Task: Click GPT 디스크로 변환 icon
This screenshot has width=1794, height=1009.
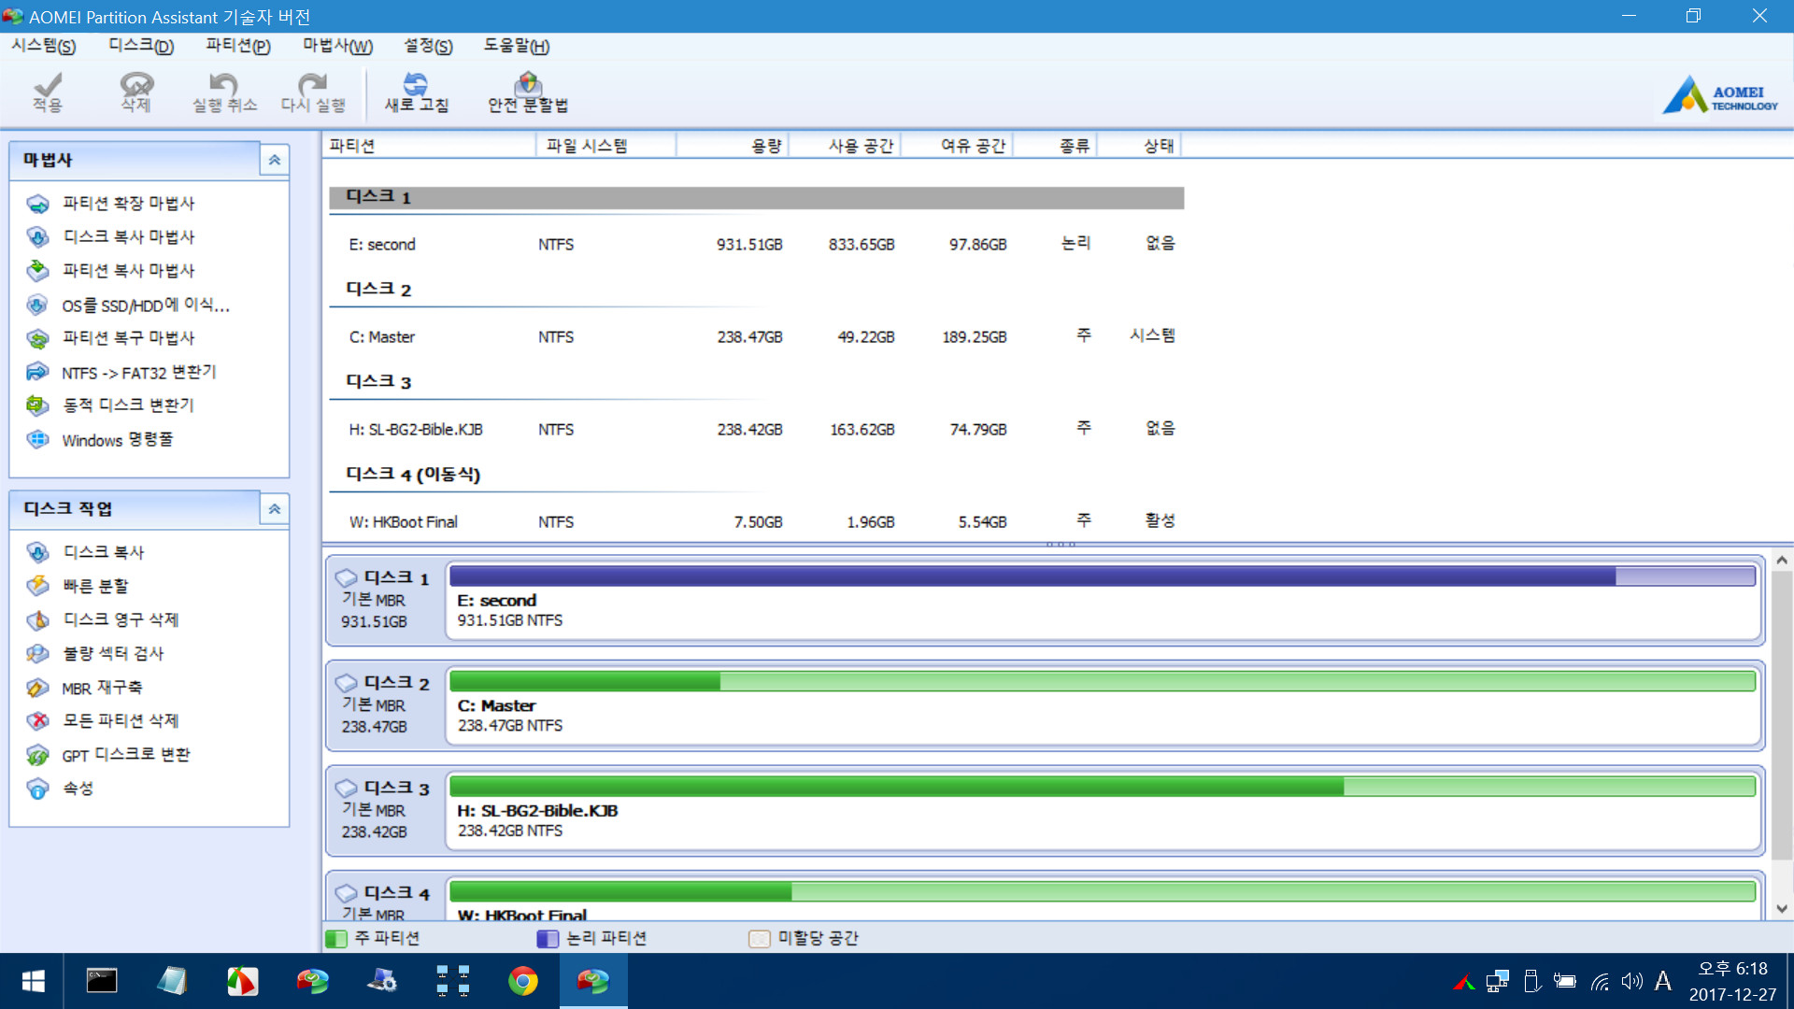Action: pos(37,755)
